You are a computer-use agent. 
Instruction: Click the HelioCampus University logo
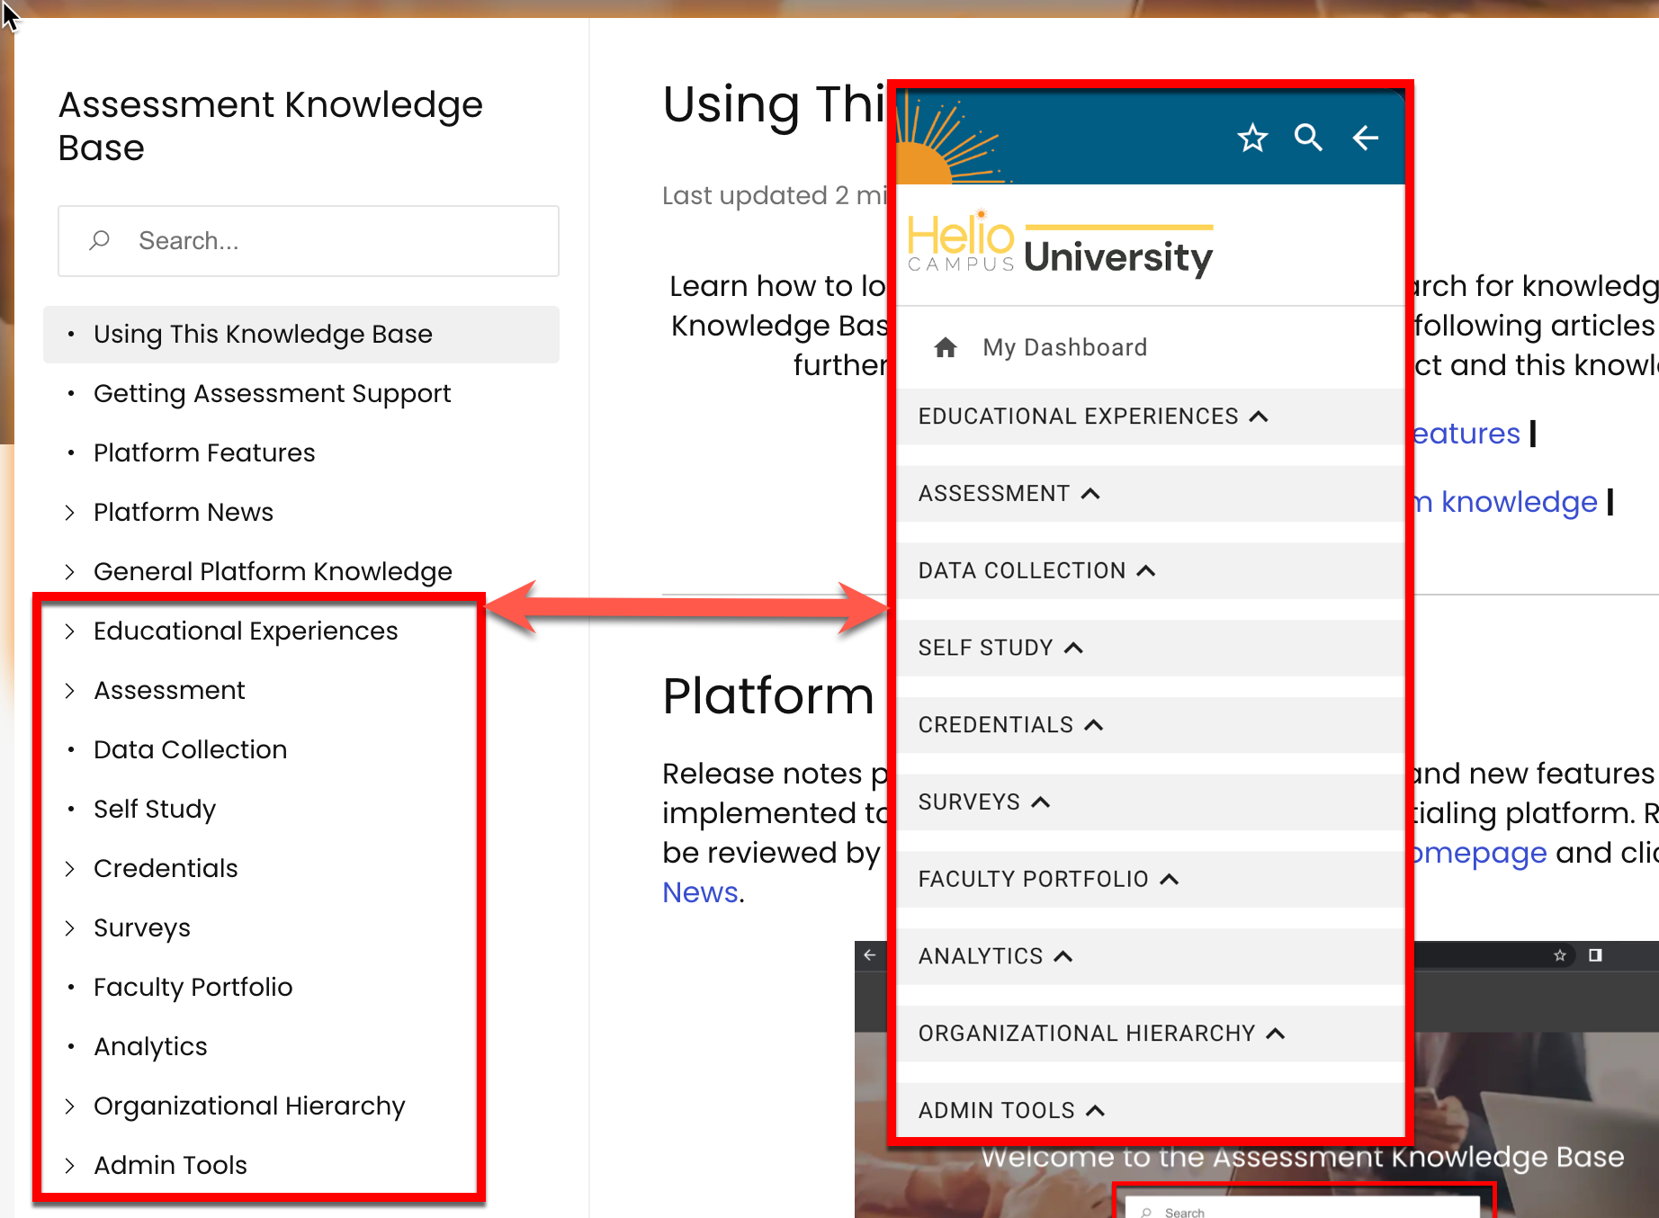pos(1060,246)
